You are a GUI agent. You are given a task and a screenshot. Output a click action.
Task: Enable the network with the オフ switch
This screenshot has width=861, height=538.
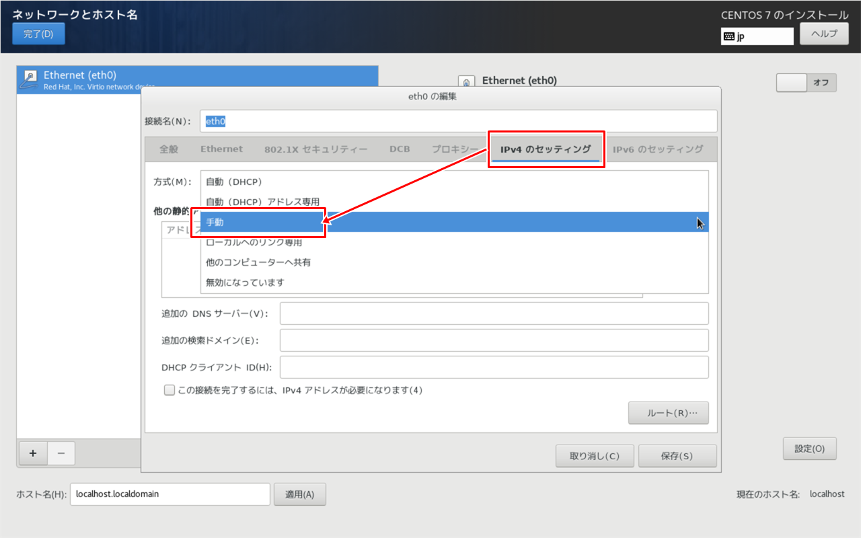coord(807,82)
